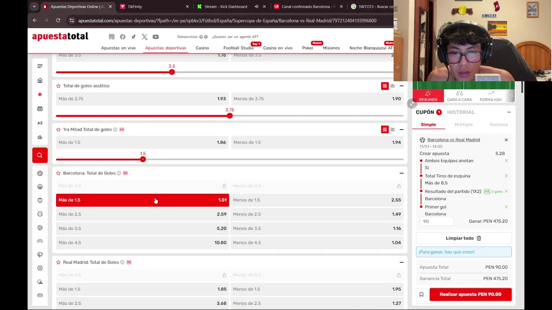
Task: Click the browser address bar URL
Action: point(227,20)
